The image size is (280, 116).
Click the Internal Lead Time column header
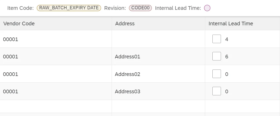(x=231, y=24)
